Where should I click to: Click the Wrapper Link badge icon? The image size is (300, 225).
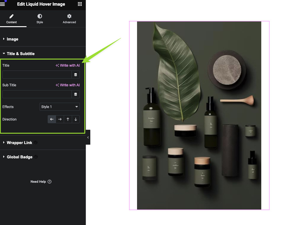click(x=35, y=143)
